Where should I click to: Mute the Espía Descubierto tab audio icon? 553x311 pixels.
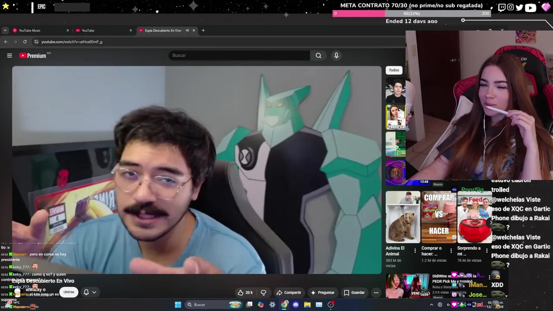pyautogui.click(x=188, y=30)
